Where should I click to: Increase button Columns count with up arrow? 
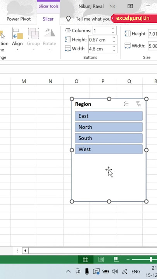click(113, 28)
